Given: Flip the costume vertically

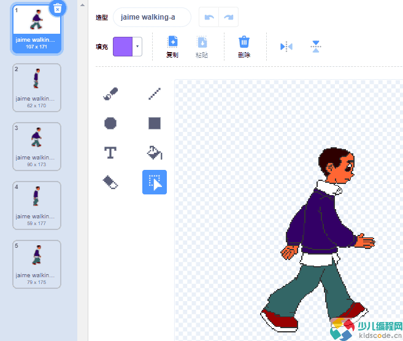Looking at the screenshot, I should [x=316, y=47].
